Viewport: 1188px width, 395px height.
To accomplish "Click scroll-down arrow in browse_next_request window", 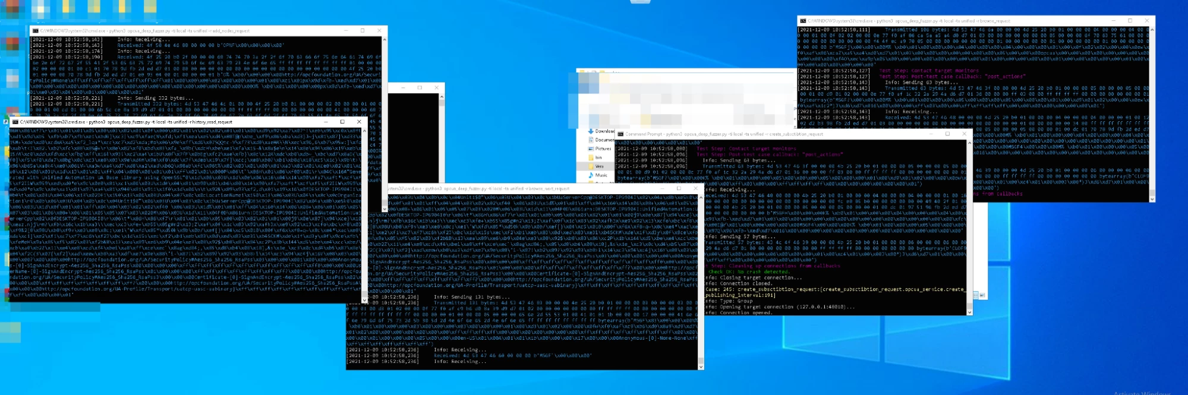I will [x=701, y=366].
